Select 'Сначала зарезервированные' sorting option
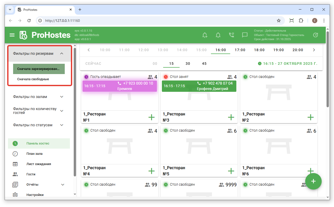Image resolution: width=334 pixels, height=207 pixels. click(39, 69)
